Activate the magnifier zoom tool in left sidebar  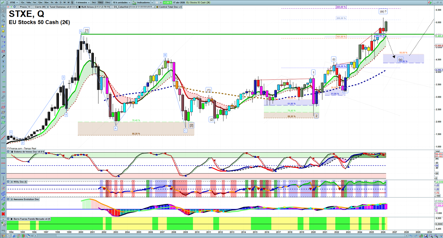point(3,16)
